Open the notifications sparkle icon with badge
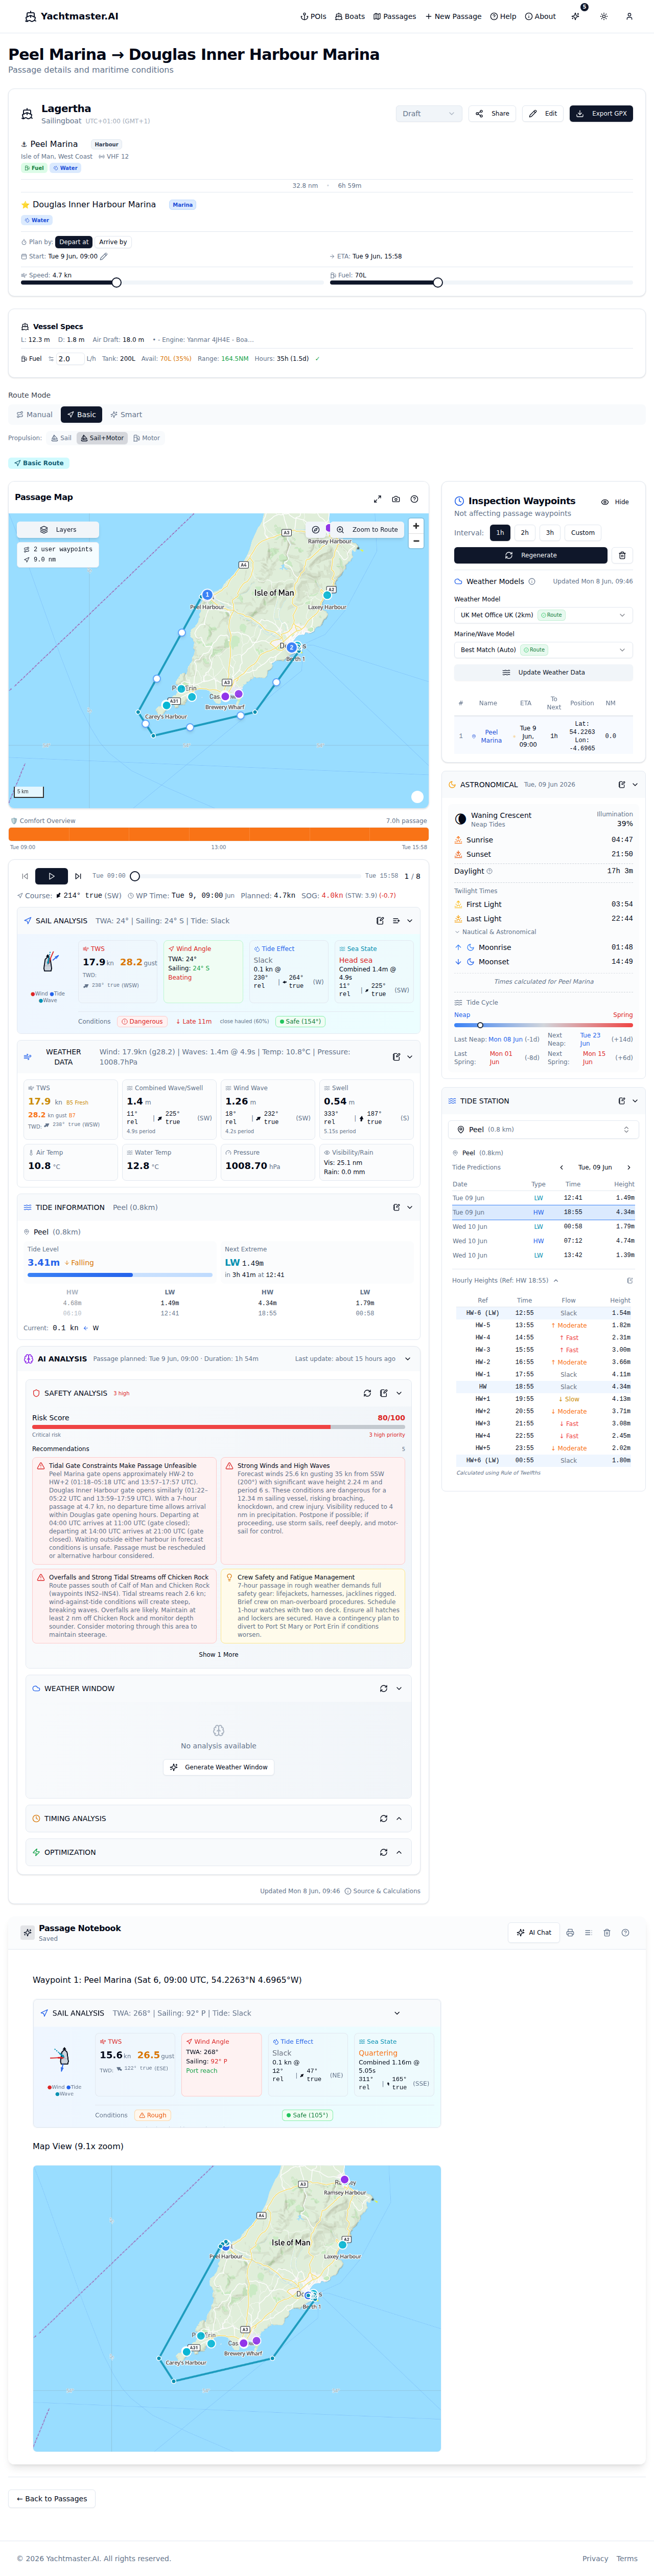This screenshot has height=2576, width=654. coord(576,16)
